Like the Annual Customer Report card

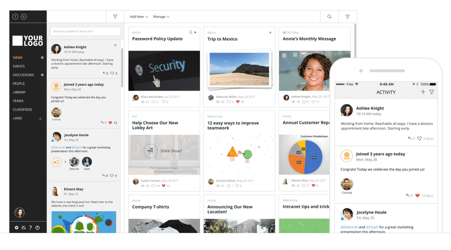(313, 185)
